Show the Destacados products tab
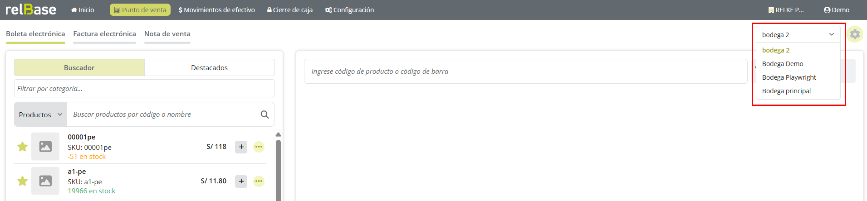The height and width of the screenshot is (201, 867). point(209,68)
